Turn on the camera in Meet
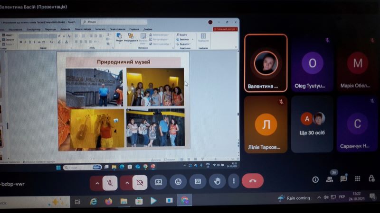 click(140, 182)
